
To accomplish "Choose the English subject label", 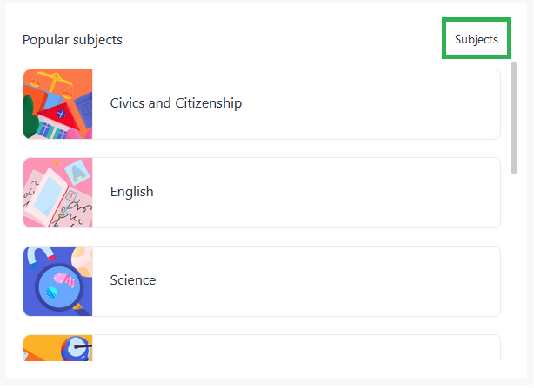I will 131,192.
